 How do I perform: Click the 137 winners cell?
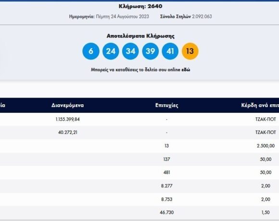pyautogui.click(x=166, y=159)
